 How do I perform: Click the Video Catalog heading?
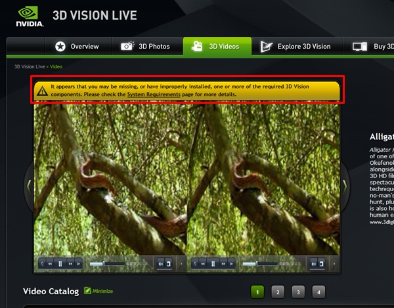point(51,291)
